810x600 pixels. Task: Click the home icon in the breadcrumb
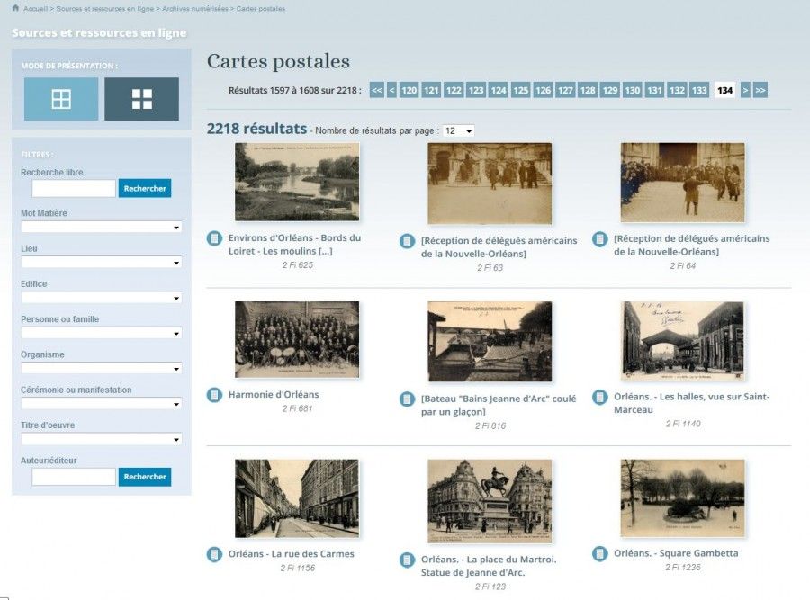click(x=15, y=8)
